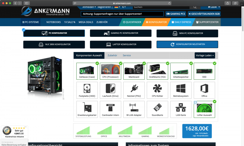Expand the Anmelden dropdown

tap(89, 7)
